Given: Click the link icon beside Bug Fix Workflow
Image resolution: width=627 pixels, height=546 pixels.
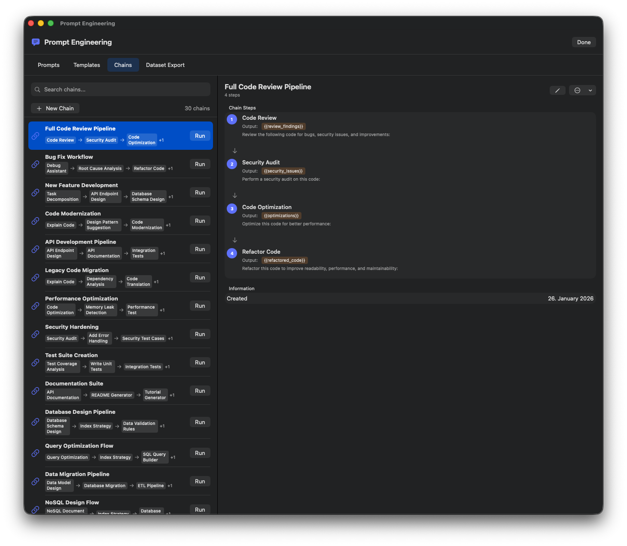Looking at the screenshot, I should coord(36,164).
